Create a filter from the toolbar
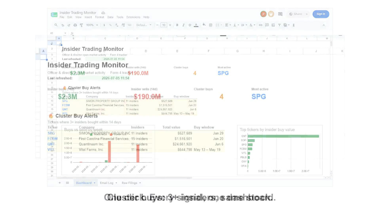 [x=279, y=25]
